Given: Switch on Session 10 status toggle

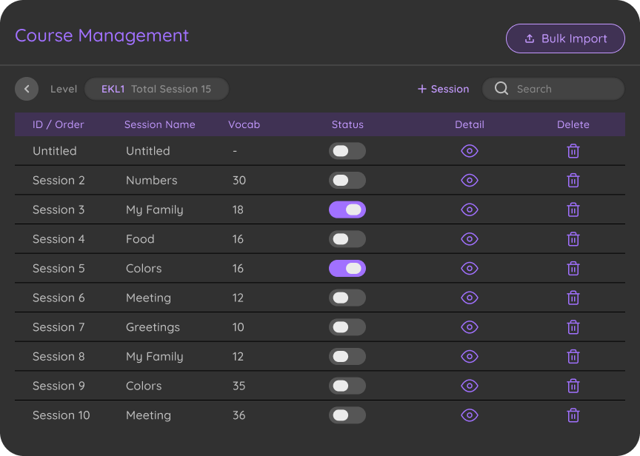Looking at the screenshot, I should pyautogui.click(x=347, y=415).
